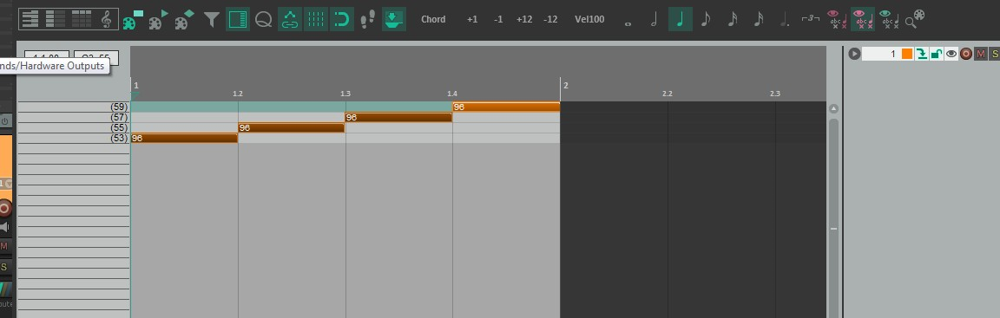Click the quantize Q icon
1000x318 pixels.
(x=263, y=20)
